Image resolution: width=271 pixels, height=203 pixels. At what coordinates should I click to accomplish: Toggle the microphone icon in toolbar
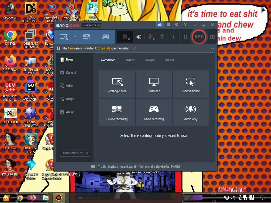[151, 37]
